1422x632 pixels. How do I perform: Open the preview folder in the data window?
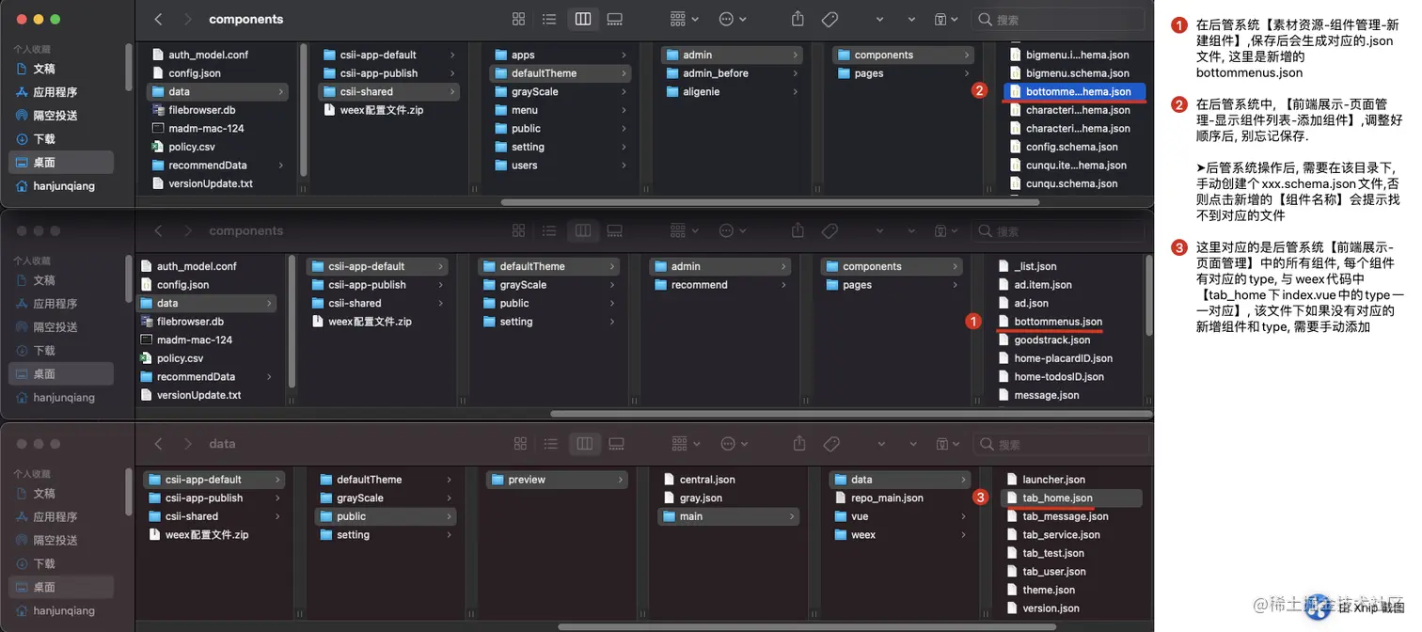tap(557, 480)
